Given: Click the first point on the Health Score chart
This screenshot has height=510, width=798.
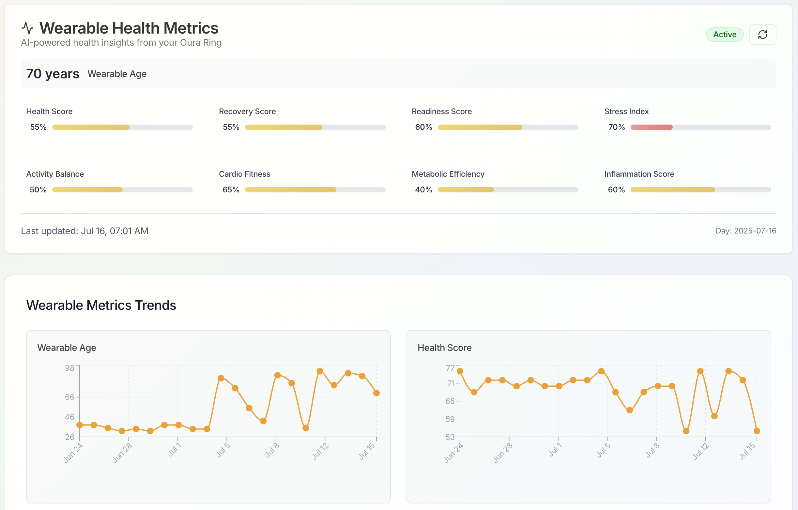Looking at the screenshot, I should click(x=460, y=371).
